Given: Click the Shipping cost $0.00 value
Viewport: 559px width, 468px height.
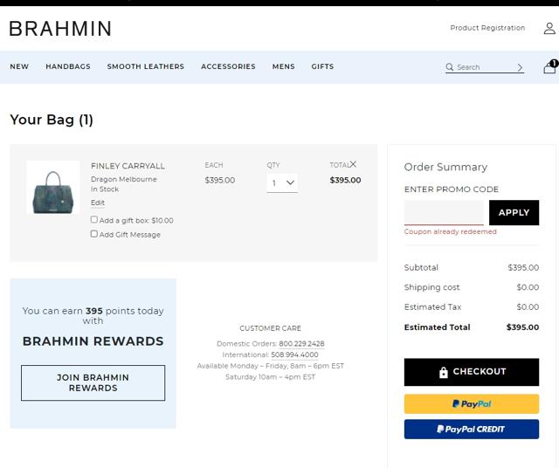Looking at the screenshot, I should pyautogui.click(x=528, y=287).
